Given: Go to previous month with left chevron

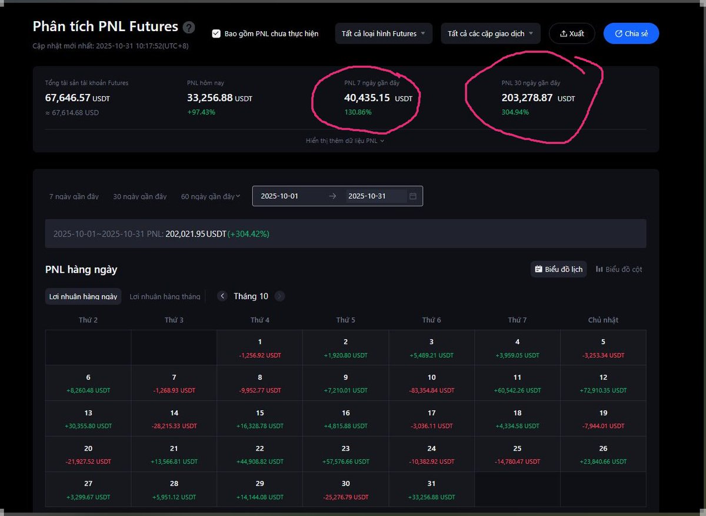Looking at the screenshot, I should click(222, 296).
